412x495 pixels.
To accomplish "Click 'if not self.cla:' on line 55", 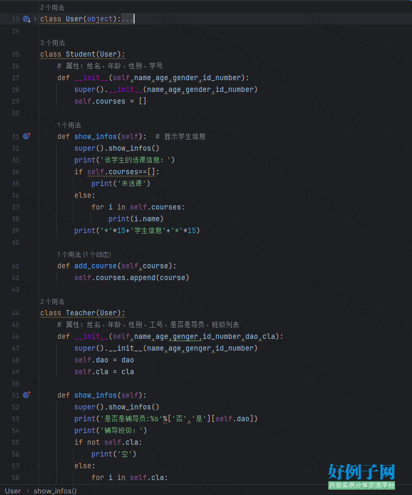I will [x=108, y=442].
